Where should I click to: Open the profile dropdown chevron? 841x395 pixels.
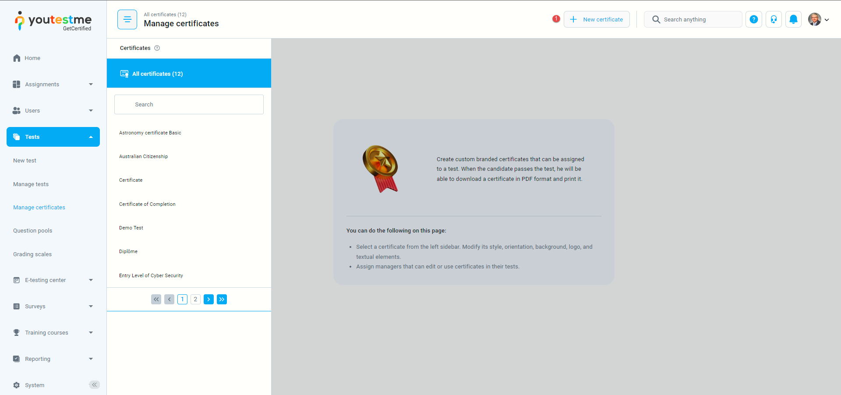pyautogui.click(x=827, y=20)
